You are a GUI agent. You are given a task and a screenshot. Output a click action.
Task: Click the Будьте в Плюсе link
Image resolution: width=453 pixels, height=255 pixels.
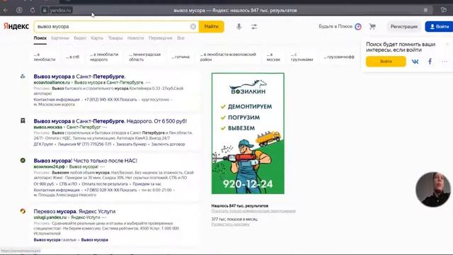click(340, 26)
